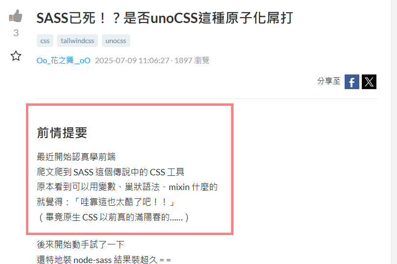This screenshot has height=264, width=397.
Task: Click the line mentioning mixin 什麼的
Action: click(x=127, y=187)
